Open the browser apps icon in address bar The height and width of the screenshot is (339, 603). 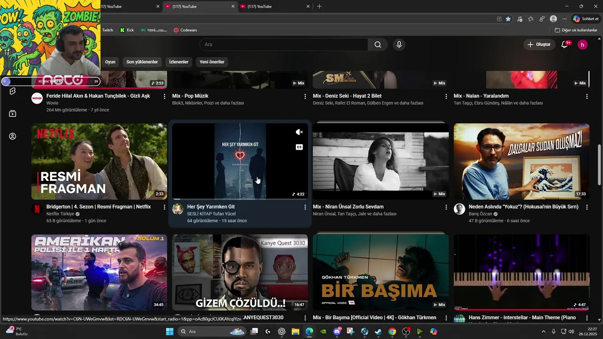[x=499, y=19]
